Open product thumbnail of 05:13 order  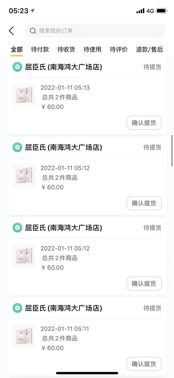(24, 95)
